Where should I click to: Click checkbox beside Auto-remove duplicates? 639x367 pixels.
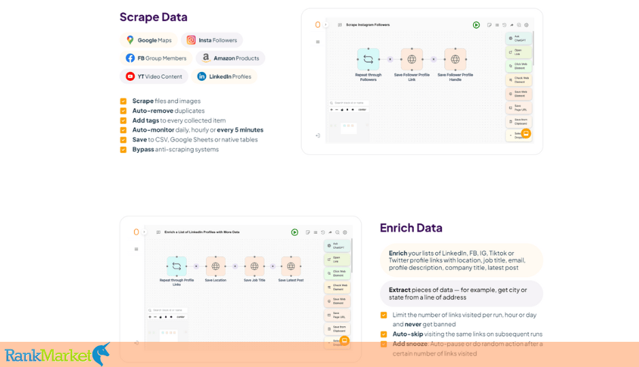pos(123,111)
